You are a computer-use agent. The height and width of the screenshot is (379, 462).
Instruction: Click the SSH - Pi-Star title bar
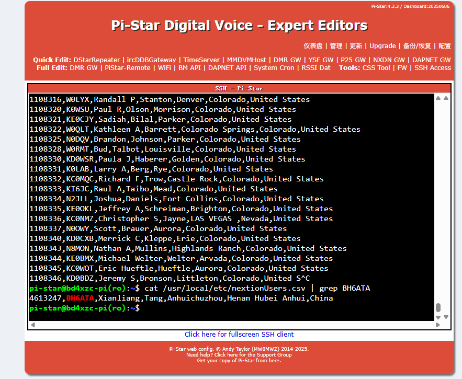(239, 88)
